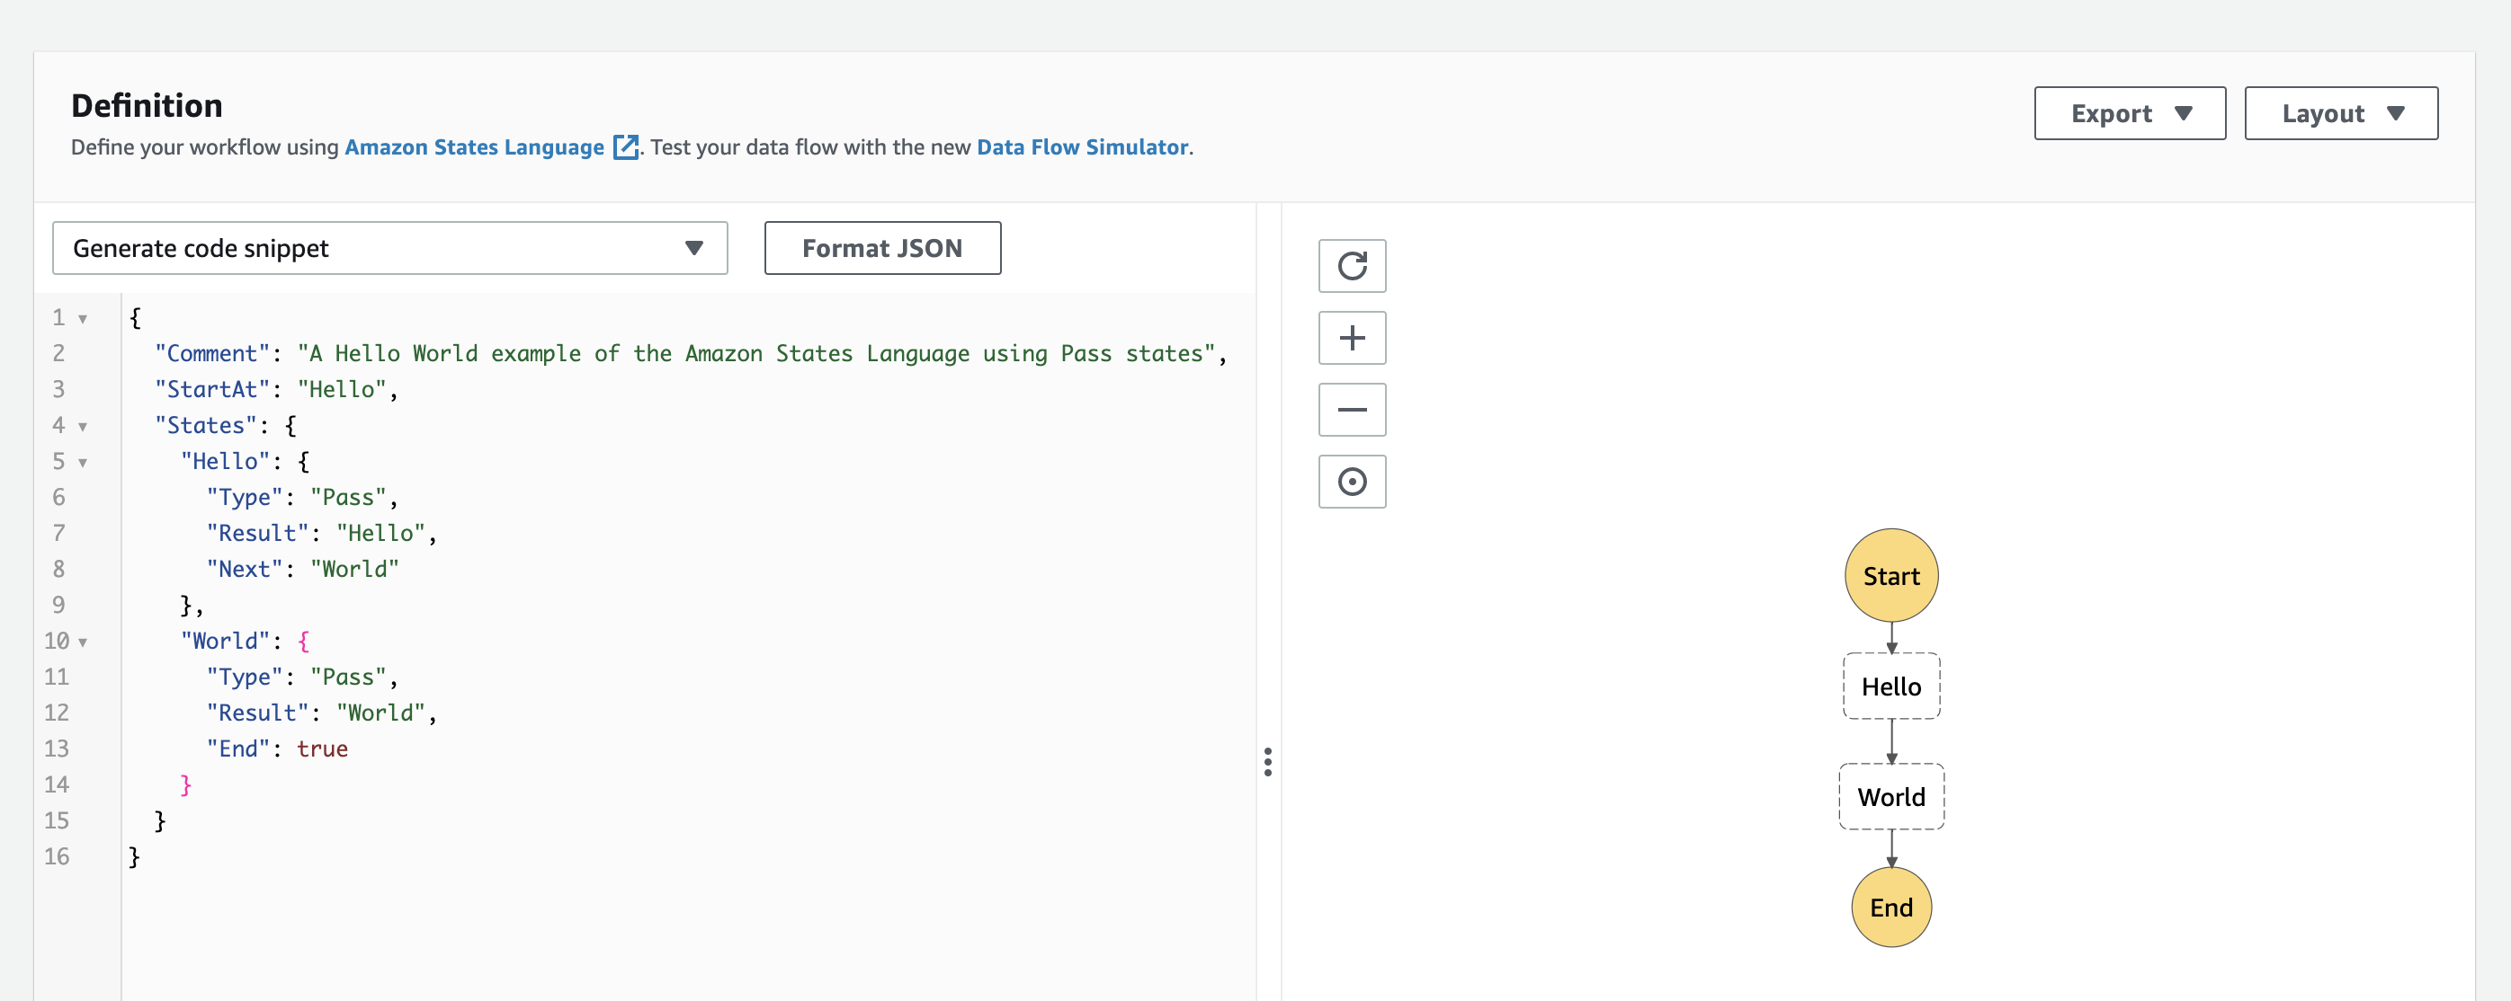Click the End node of the workflow
2511x1001 pixels.
(1891, 907)
